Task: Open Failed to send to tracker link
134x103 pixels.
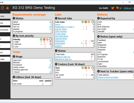Action: pyautogui.click(x=108, y=77)
